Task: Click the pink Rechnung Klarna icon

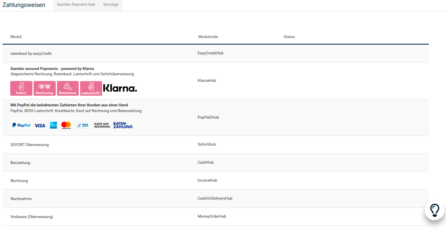Action: point(45,88)
